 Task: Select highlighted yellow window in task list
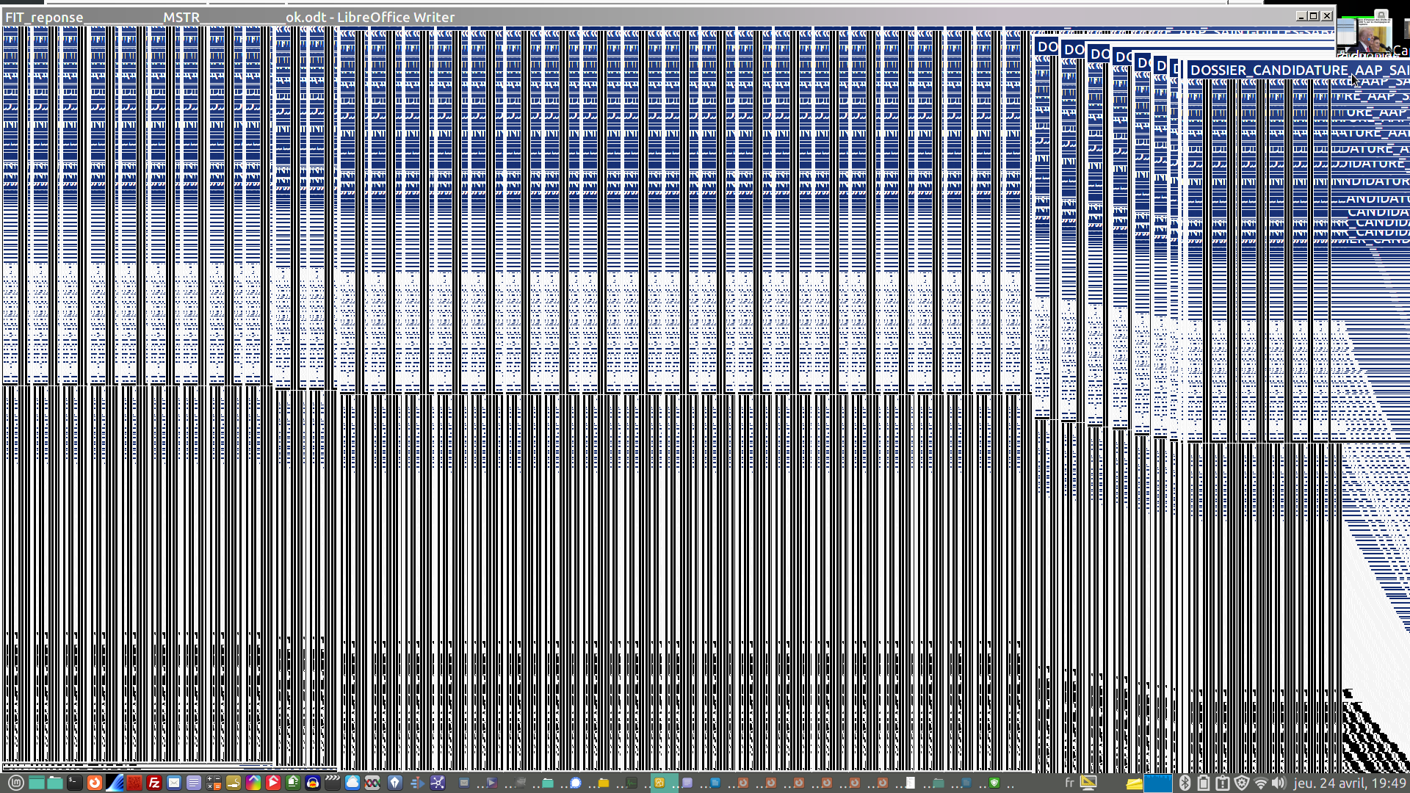pos(659,783)
